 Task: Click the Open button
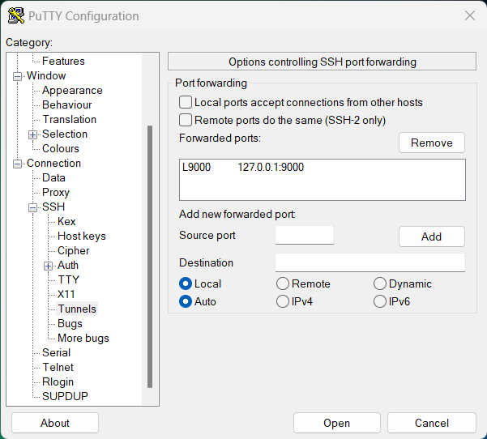pyautogui.click(x=336, y=423)
